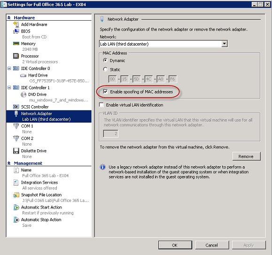Select the DVD Drive disc icon
The height and width of the screenshot is (255, 272).
click(x=23, y=94)
